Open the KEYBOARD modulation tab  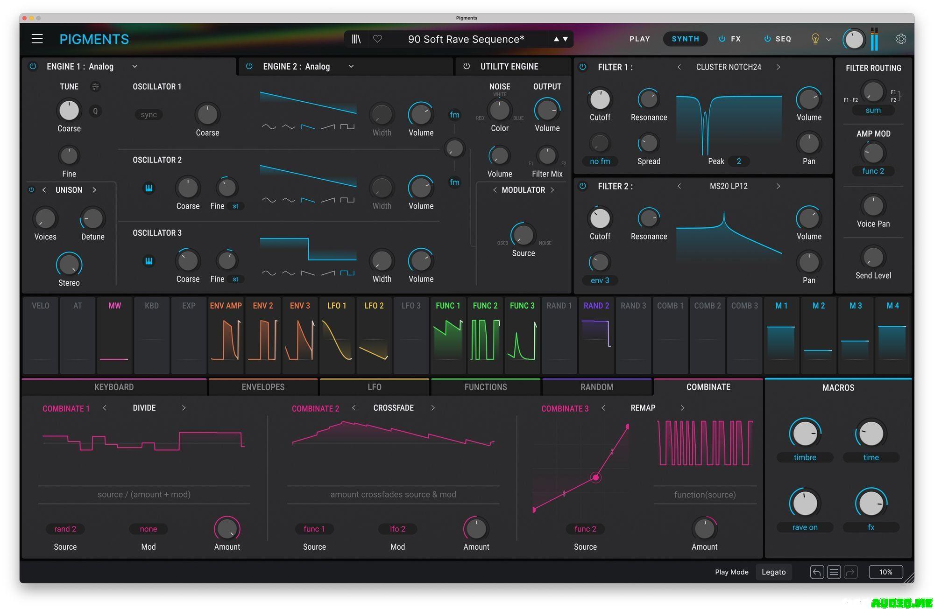(x=114, y=387)
